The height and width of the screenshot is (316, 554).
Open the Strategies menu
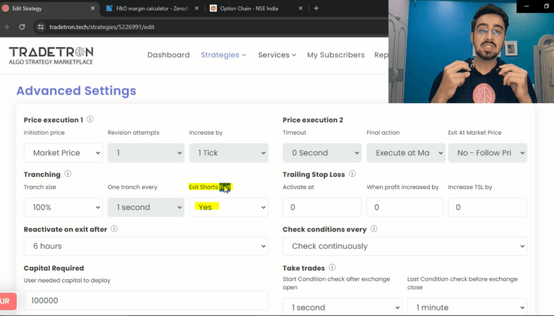223,55
